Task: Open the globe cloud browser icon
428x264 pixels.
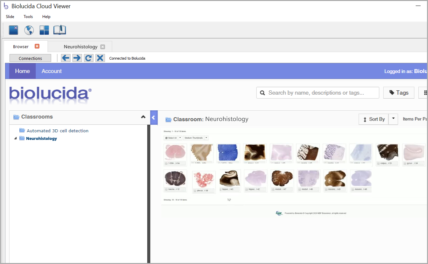Action: coord(29,30)
